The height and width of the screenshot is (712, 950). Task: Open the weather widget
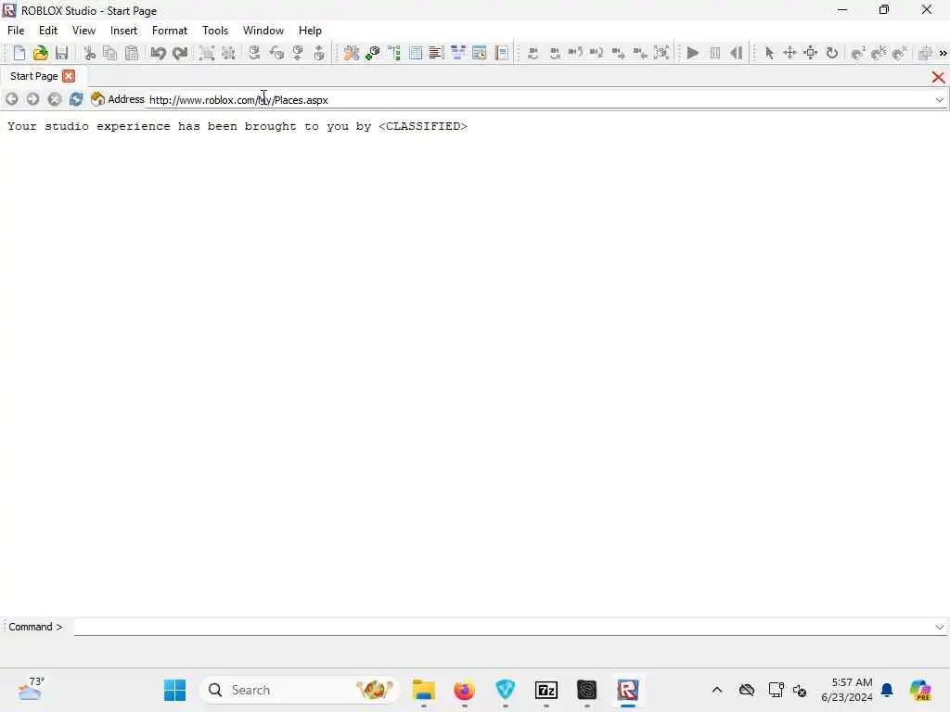[x=31, y=690]
